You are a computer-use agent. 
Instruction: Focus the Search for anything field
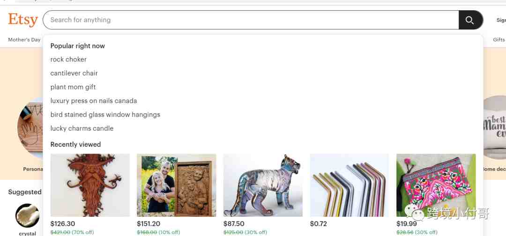[251, 20]
